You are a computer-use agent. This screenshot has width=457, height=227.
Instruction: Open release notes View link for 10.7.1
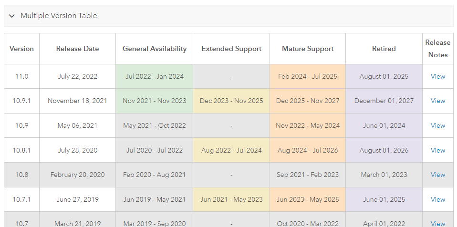tap(437, 199)
